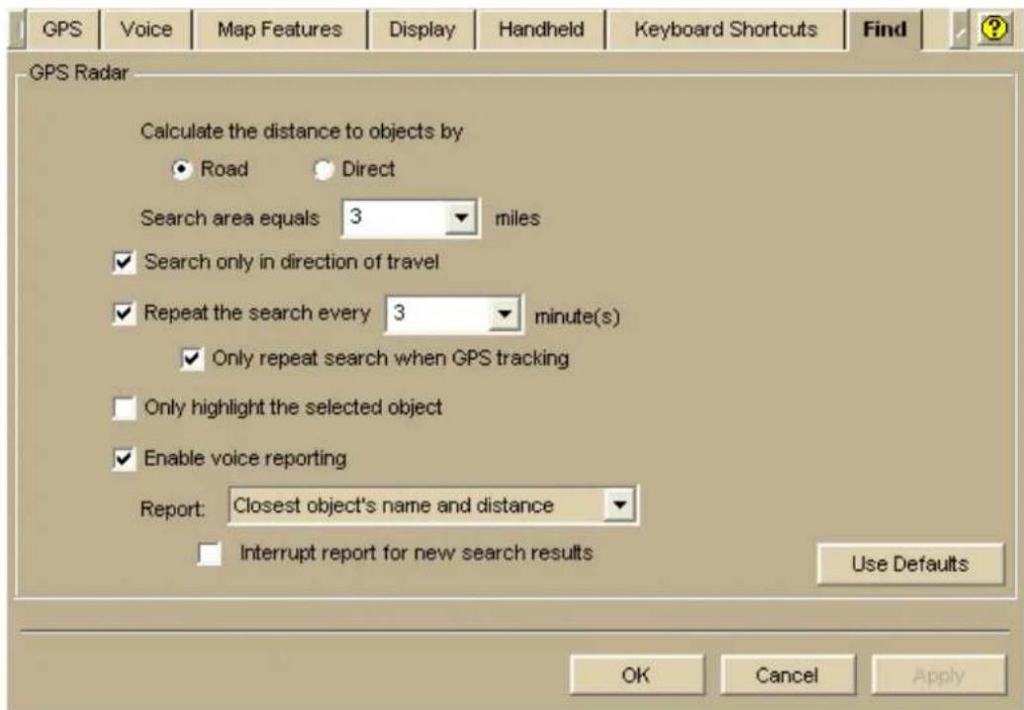Select the Find tab

pyautogui.click(x=884, y=30)
